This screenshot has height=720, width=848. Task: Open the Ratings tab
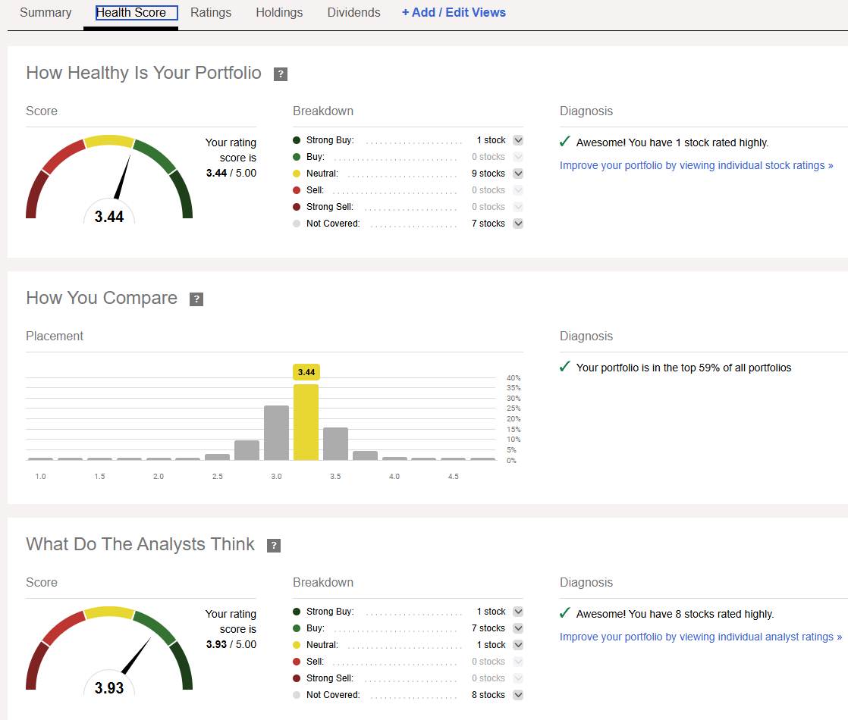click(x=211, y=13)
